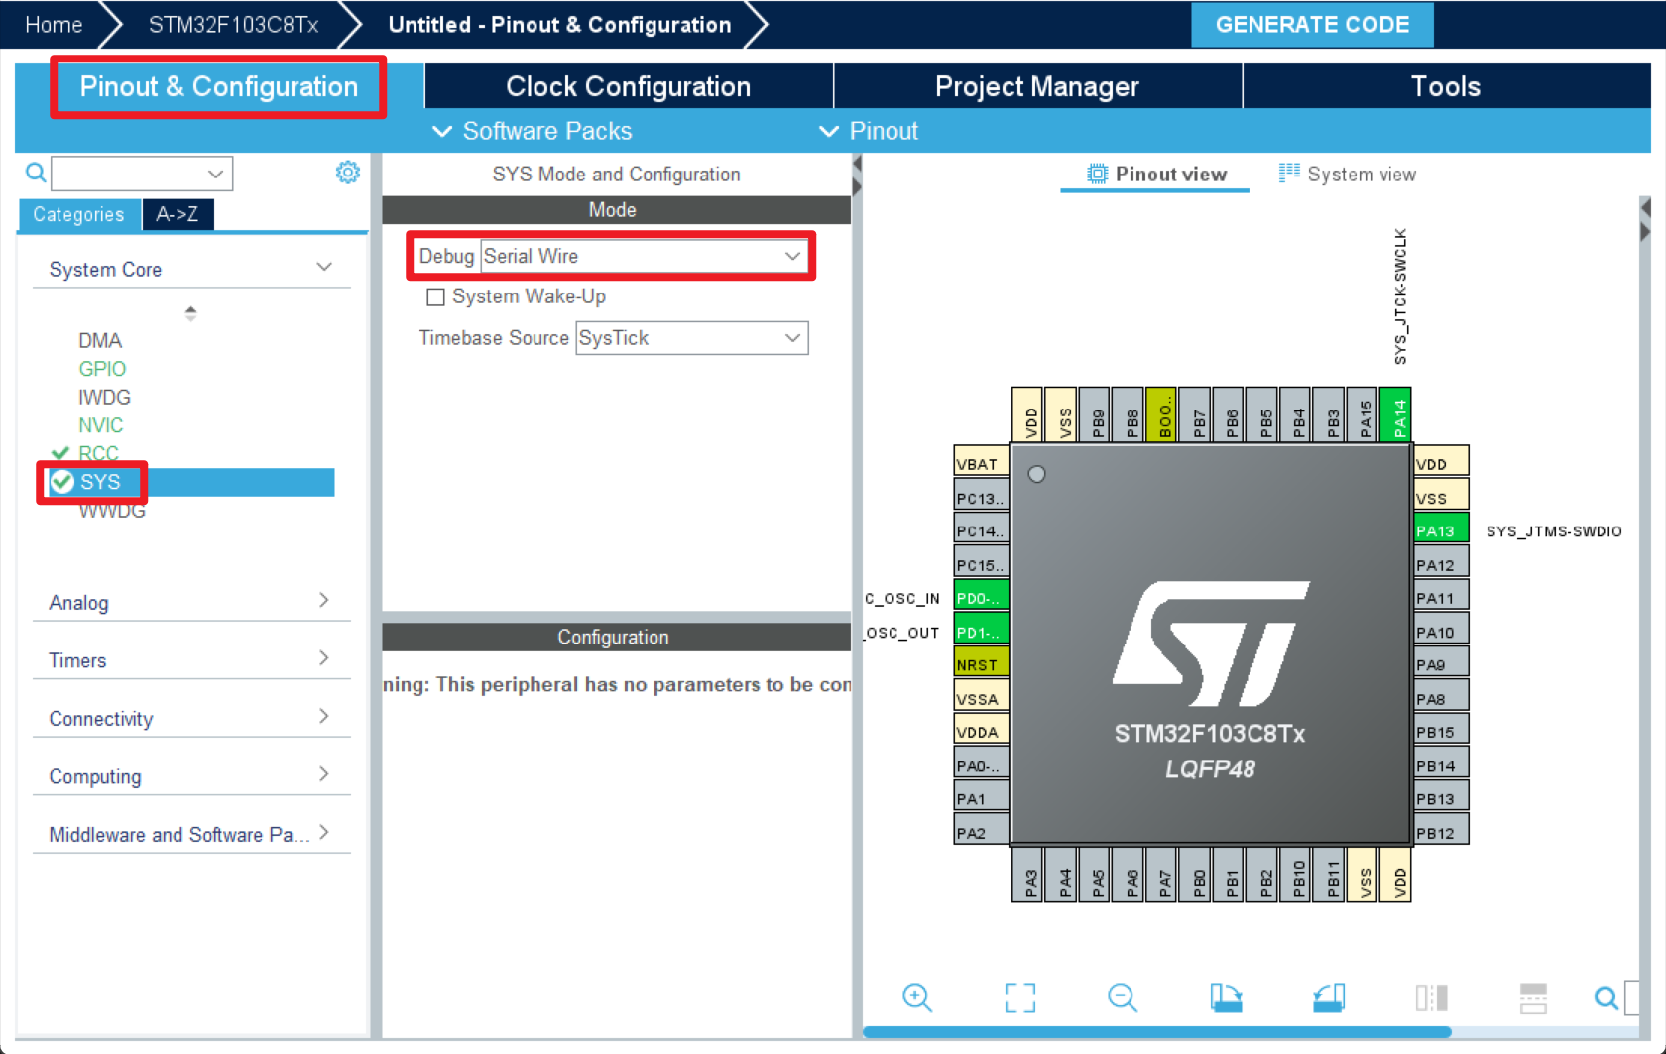The image size is (1666, 1054).
Task: Click the STM32F103C8Tx breadcrumb
Action: click(x=233, y=24)
